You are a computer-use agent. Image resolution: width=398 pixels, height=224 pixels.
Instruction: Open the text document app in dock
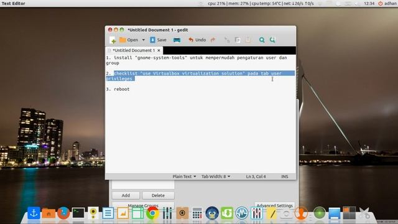tap(108, 213)
